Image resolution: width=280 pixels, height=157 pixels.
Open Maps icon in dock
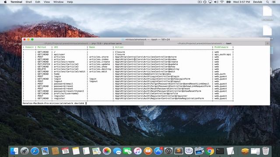pos(96,151)
